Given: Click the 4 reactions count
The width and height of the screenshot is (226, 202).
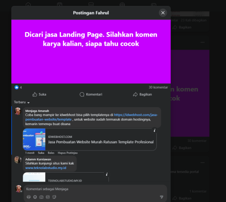Looking at the screenshot, I should click(21, 88).
